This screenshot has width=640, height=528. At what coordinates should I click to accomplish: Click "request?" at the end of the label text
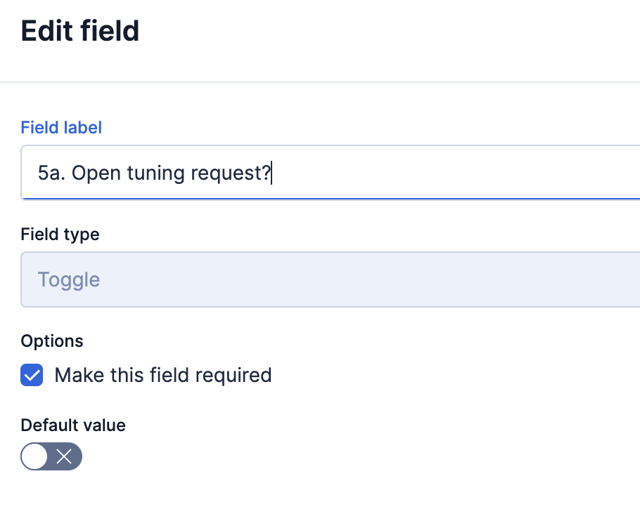[x=231, y=173]
